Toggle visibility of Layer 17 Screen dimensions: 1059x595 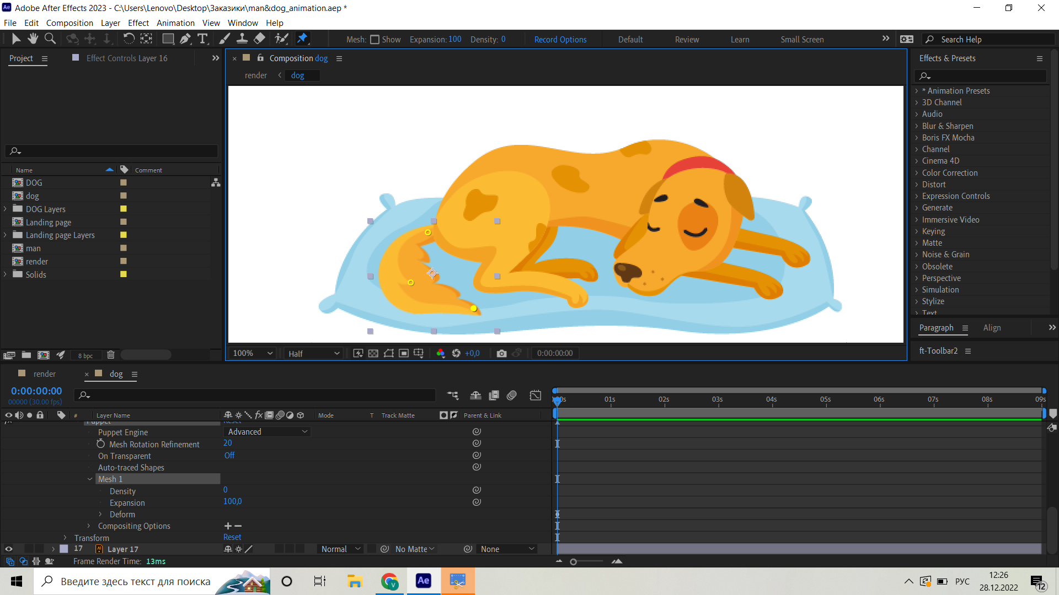[9, 549]
